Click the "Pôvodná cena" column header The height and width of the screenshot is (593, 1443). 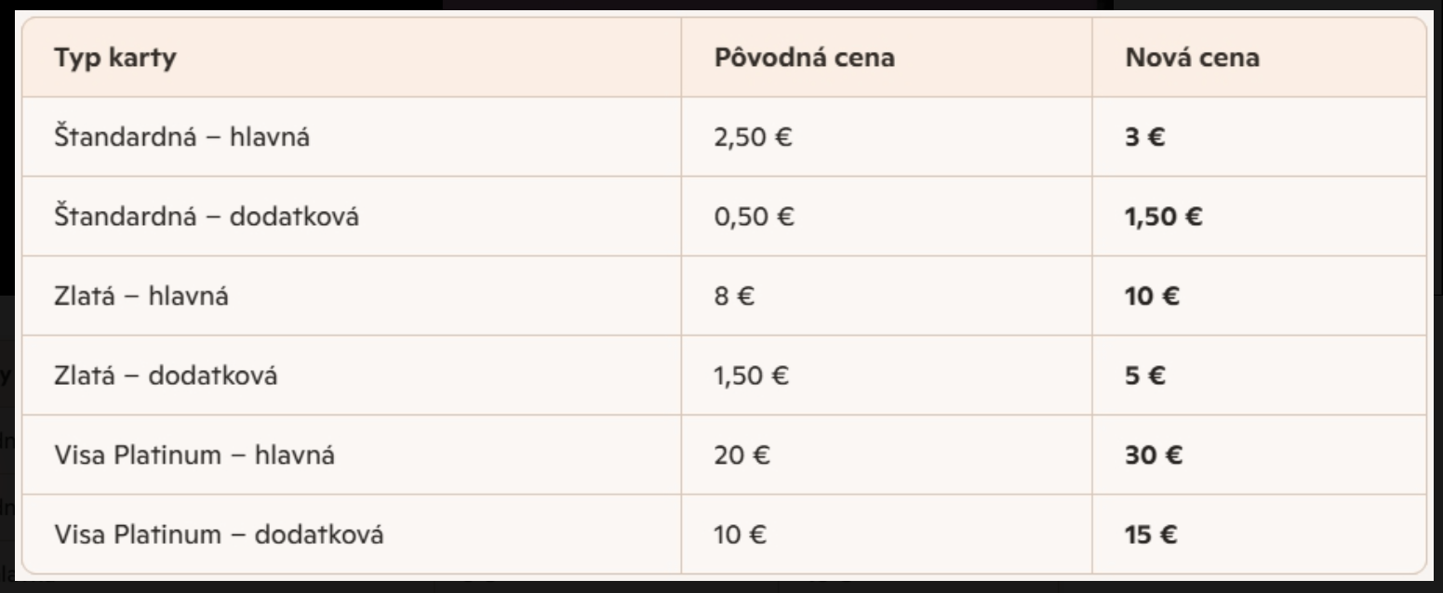coord(804,58)
